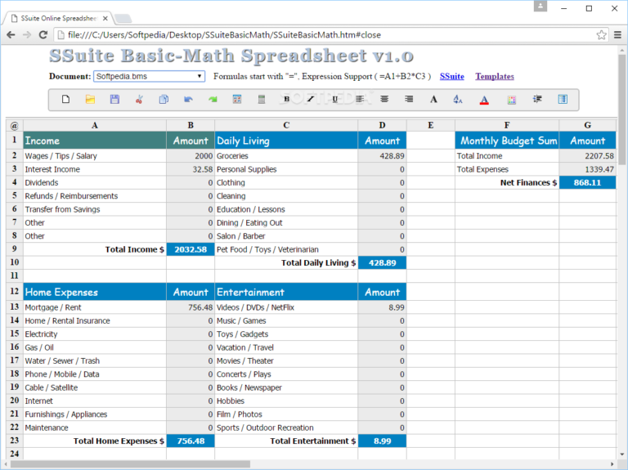The height and width of the screenshot is (470, 628).
Task: Create a new document with the blank page icon
Action: [x=65, y=99]
